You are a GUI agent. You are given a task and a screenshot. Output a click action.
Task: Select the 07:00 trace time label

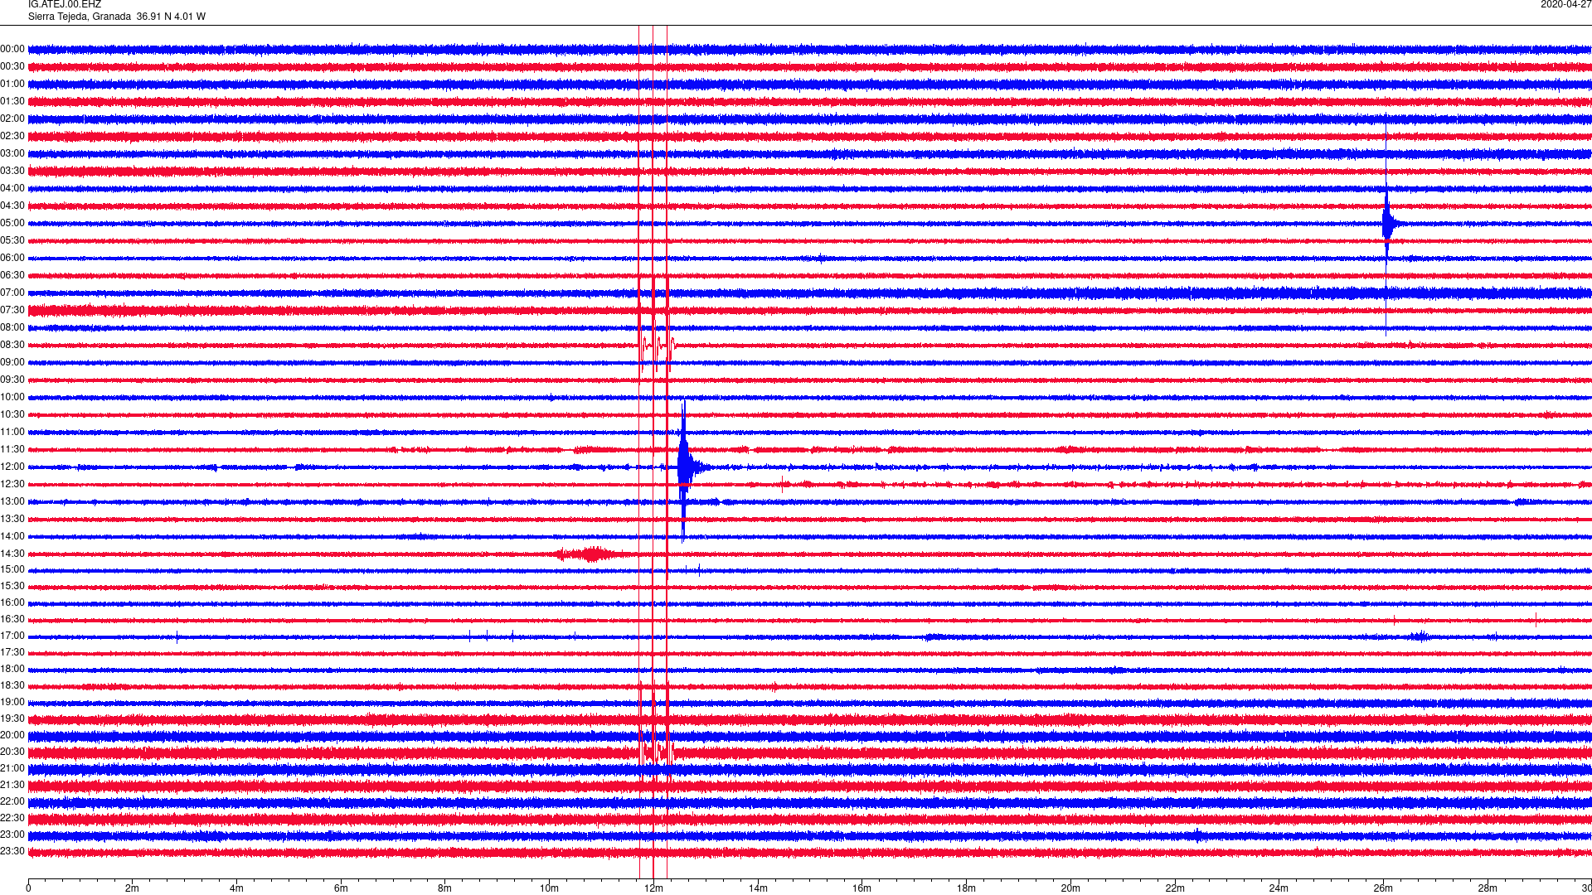(12, 293)
